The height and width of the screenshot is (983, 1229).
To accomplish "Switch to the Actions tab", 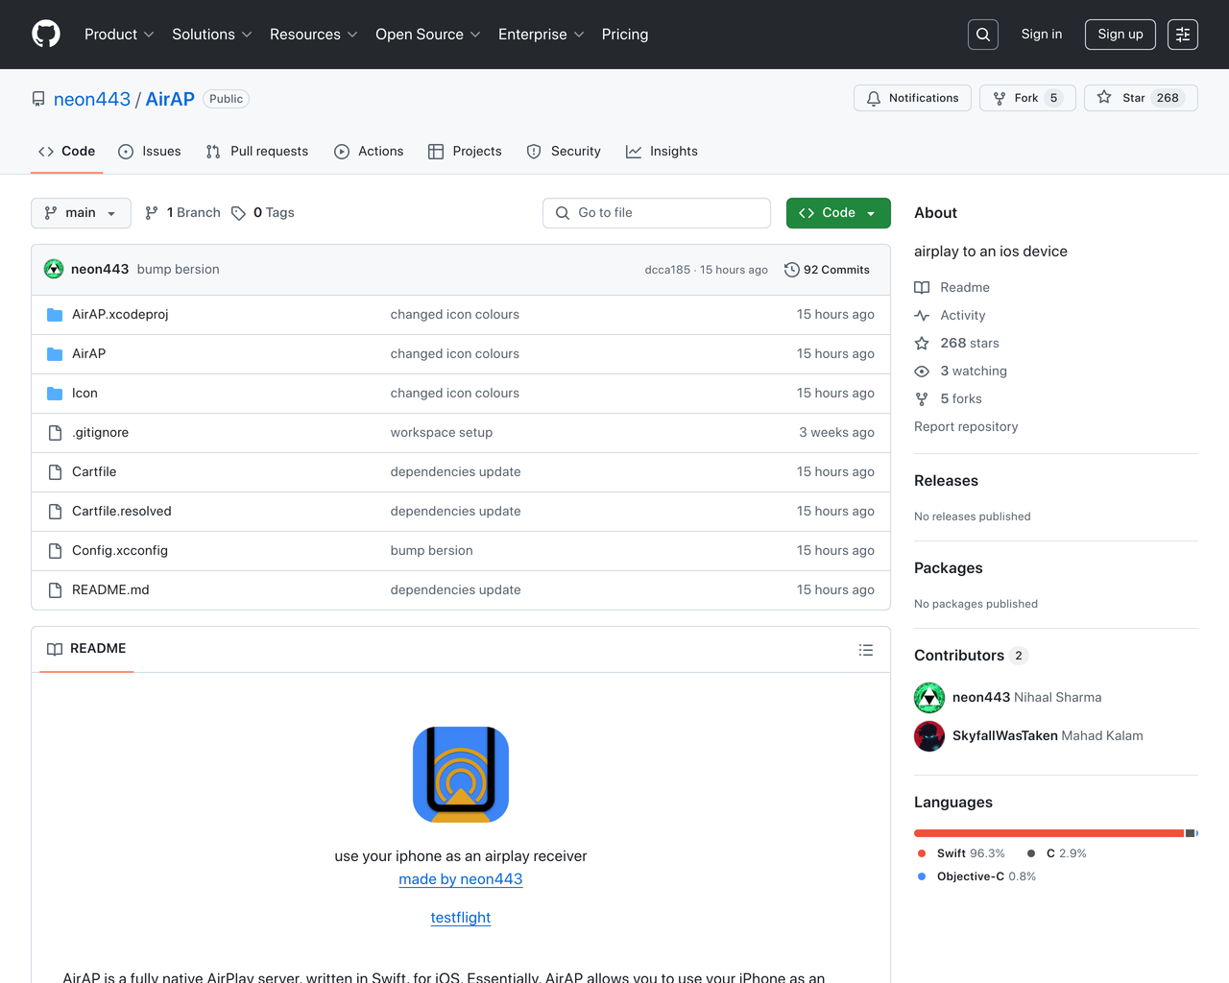I will [369, 152].
